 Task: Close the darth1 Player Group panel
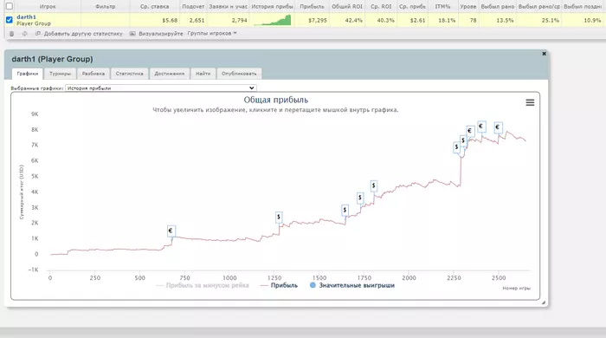[x=545, y=54]
